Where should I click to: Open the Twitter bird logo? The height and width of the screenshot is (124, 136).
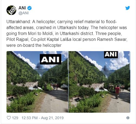click(128, 8)
